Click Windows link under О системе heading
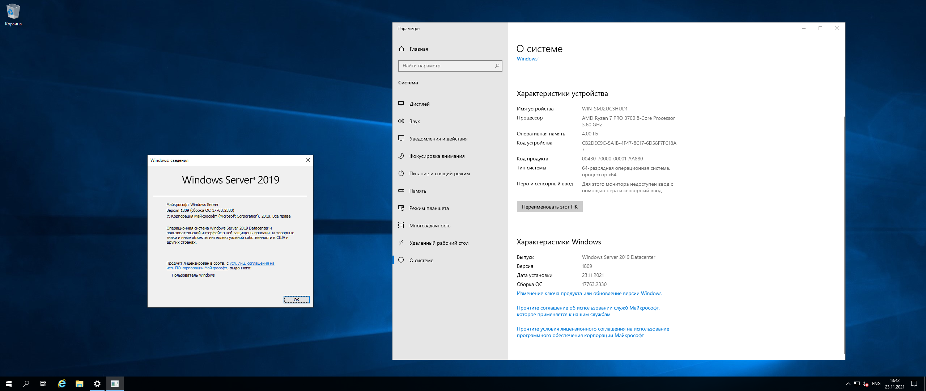The height and width of the screenshot is (391, 926). [528, 59]
